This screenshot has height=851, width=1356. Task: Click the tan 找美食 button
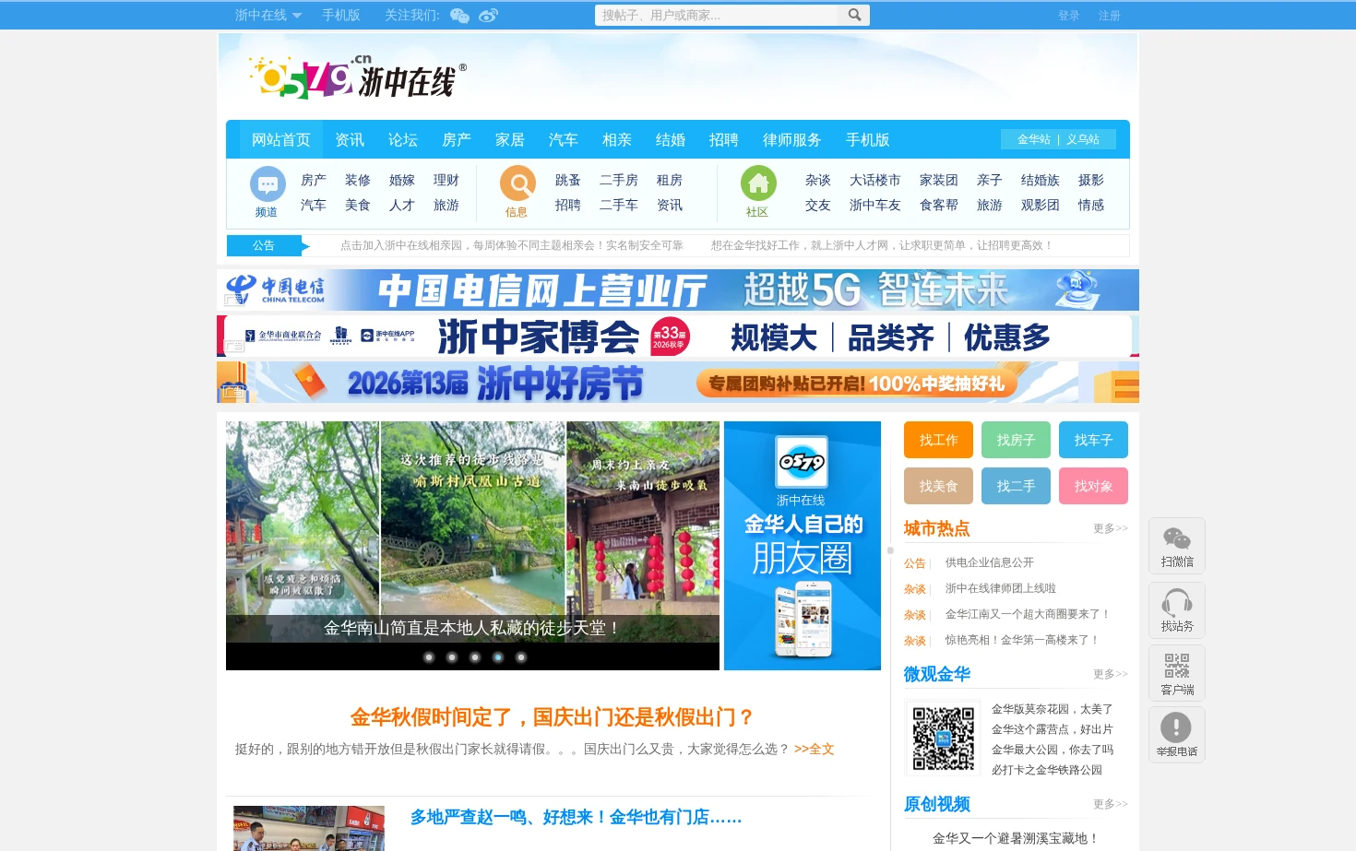(x=938, y=486)
